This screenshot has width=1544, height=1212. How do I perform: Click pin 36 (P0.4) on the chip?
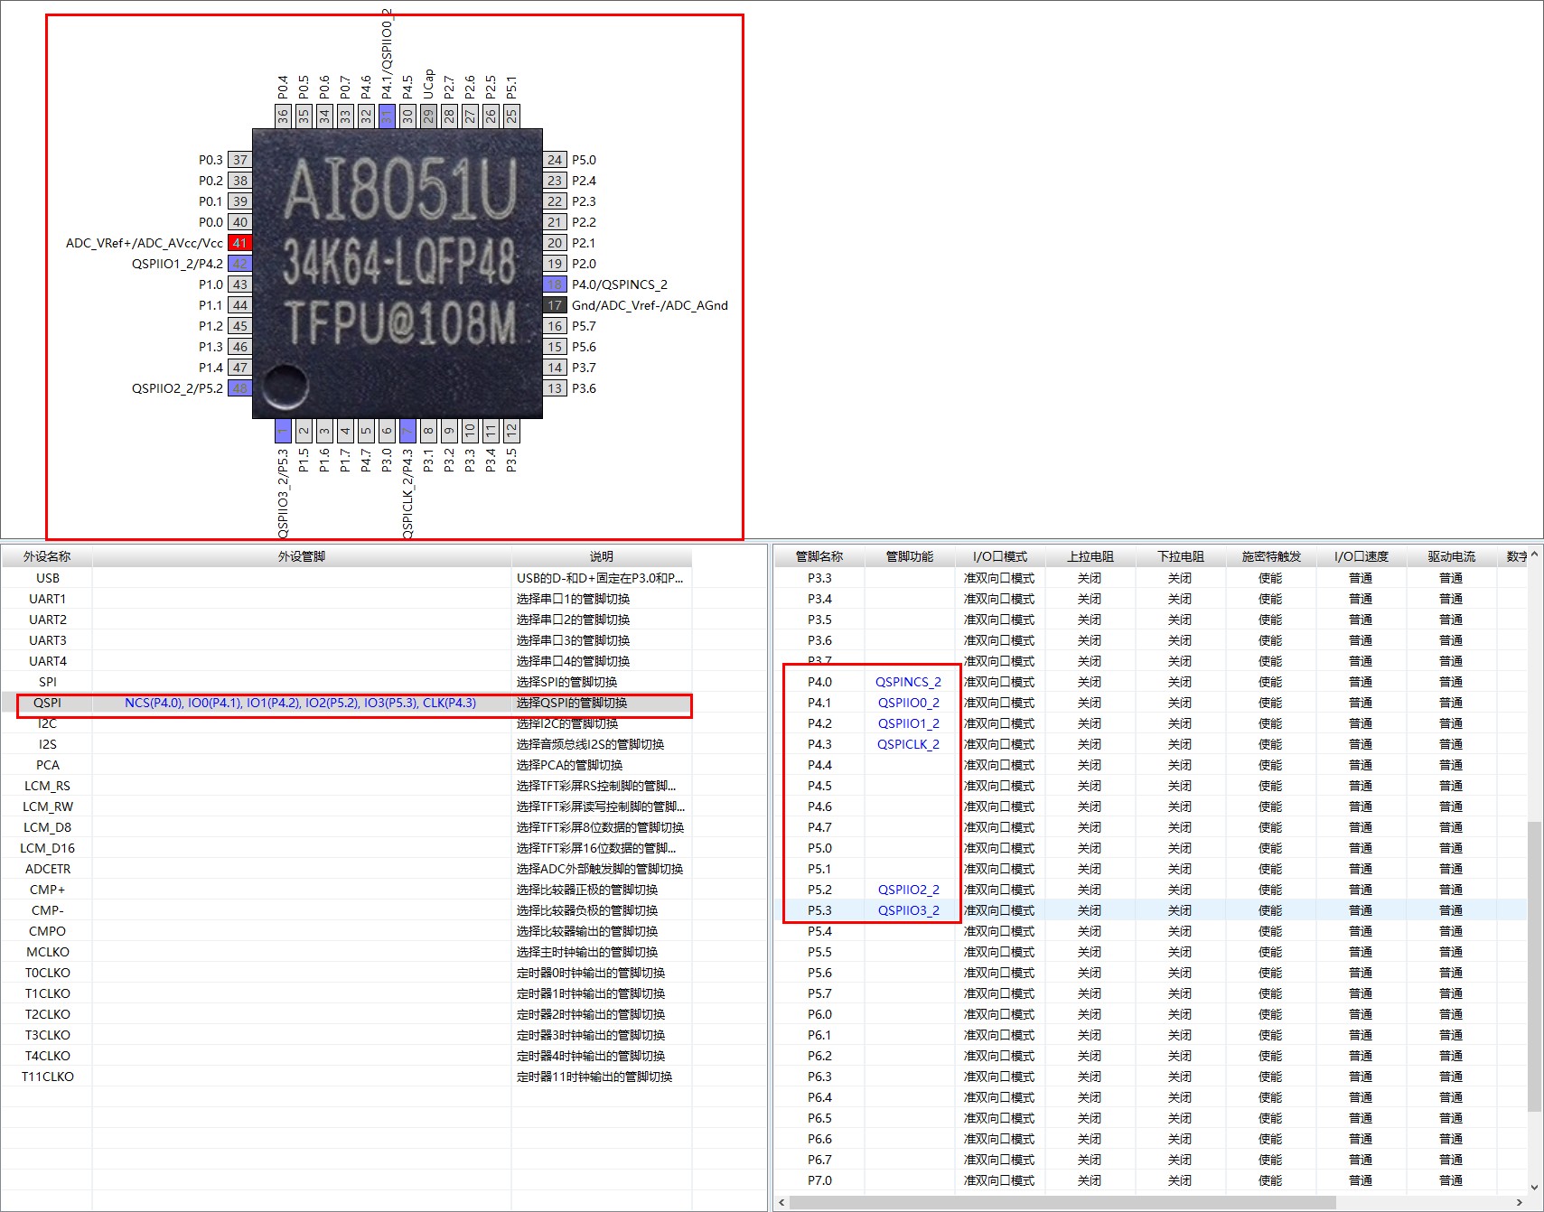[x=283, y=116]
